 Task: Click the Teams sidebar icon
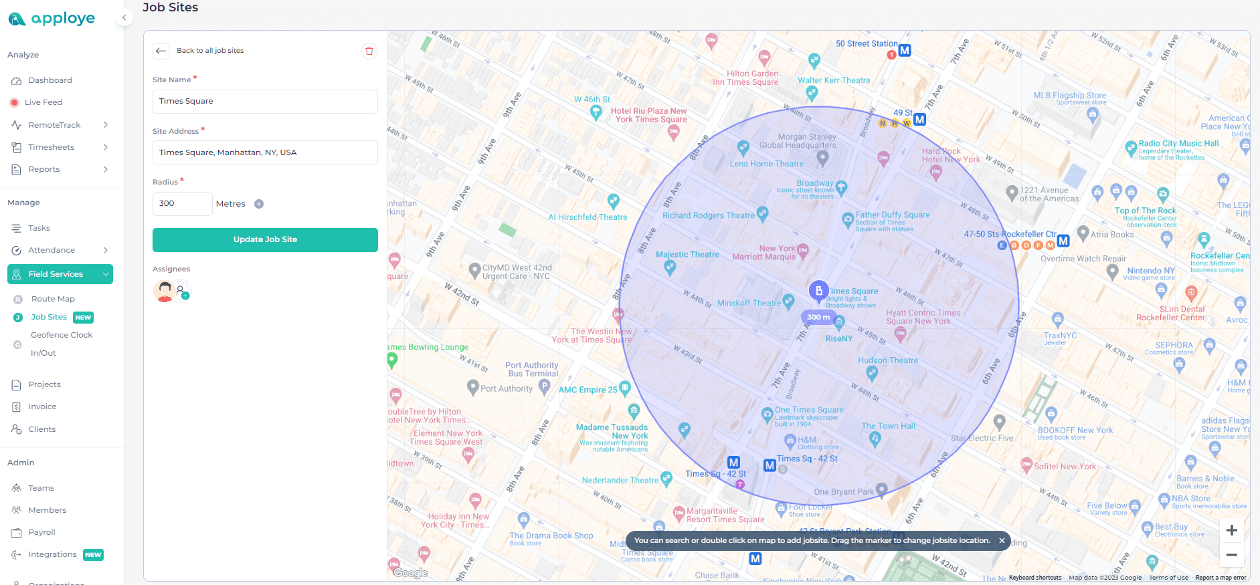click(17, 488)
